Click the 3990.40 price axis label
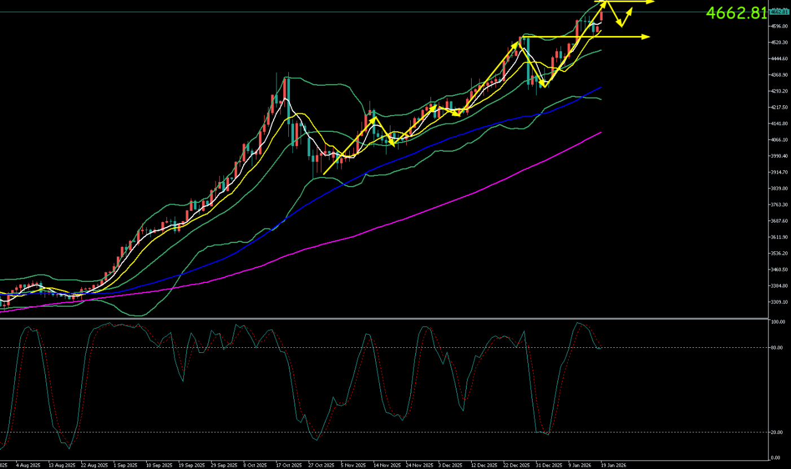 point(779,156)
